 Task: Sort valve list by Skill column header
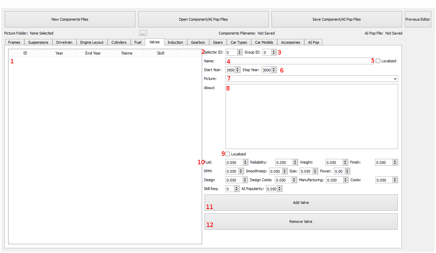pyautogui.click(x=160, y=53)
